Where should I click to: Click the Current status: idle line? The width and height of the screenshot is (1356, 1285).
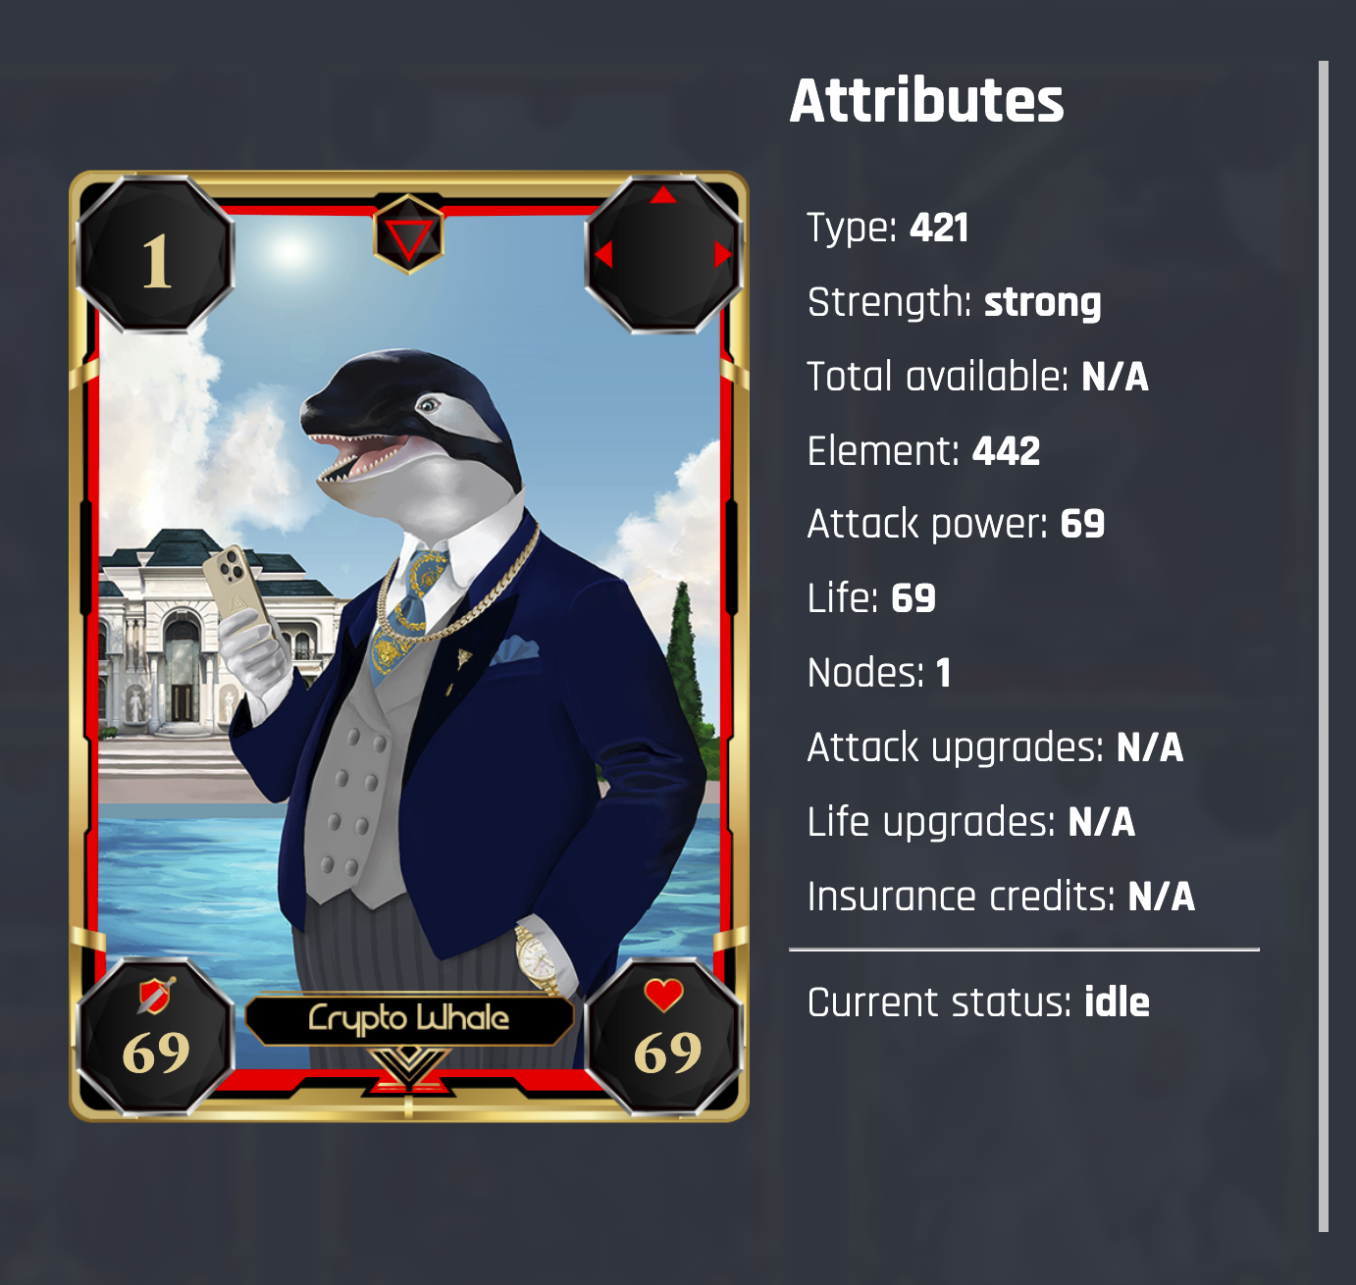point(978,1002)
